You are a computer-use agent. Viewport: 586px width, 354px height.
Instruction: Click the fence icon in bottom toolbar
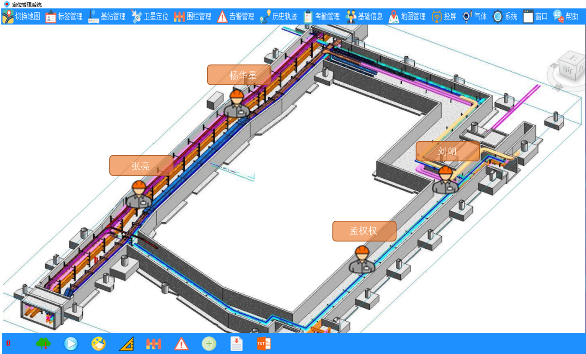(154, 343)
